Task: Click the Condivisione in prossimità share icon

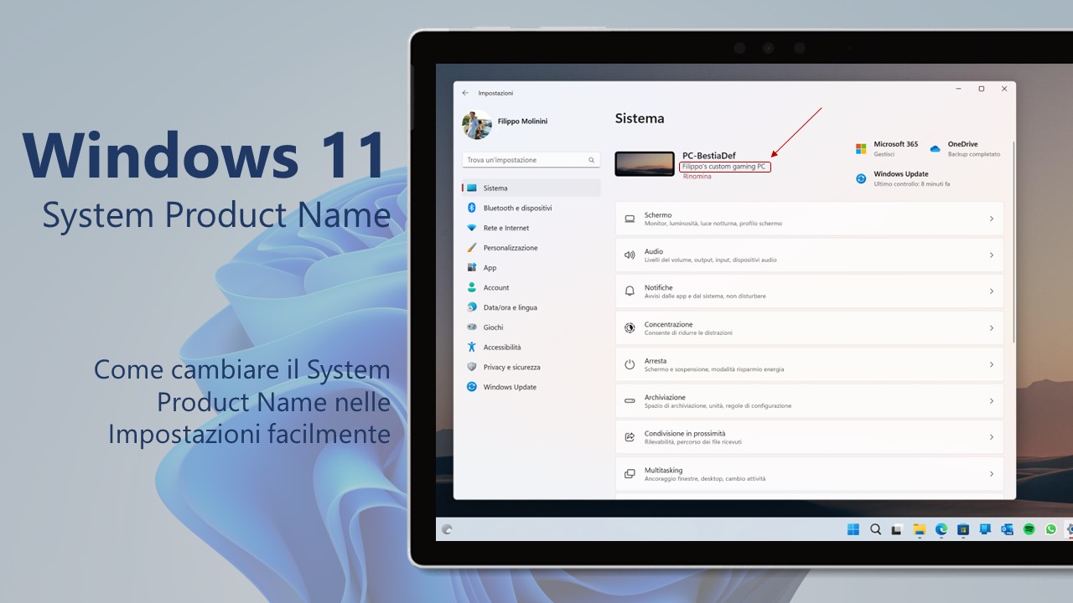Action: (x=630, y=437)
